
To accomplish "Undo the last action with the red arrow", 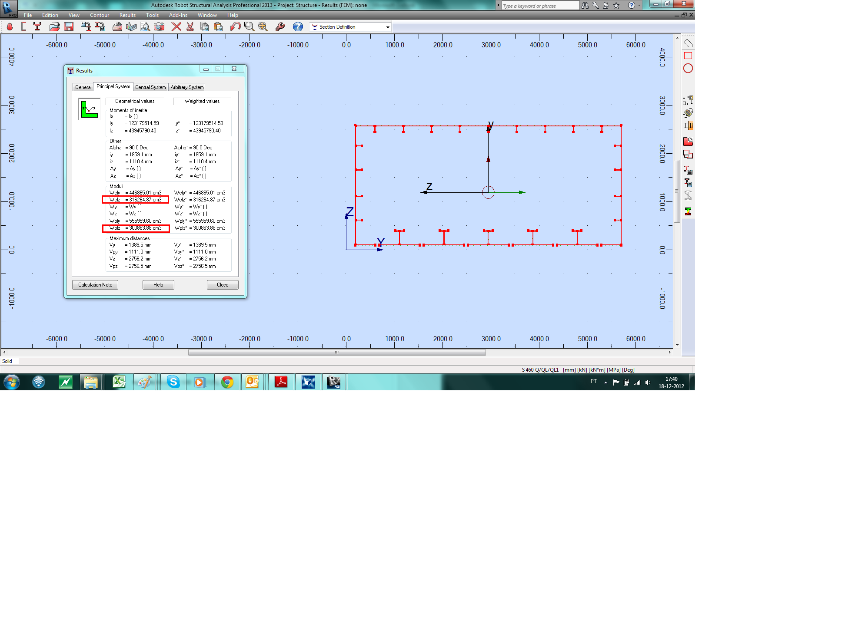I will 235,27.
